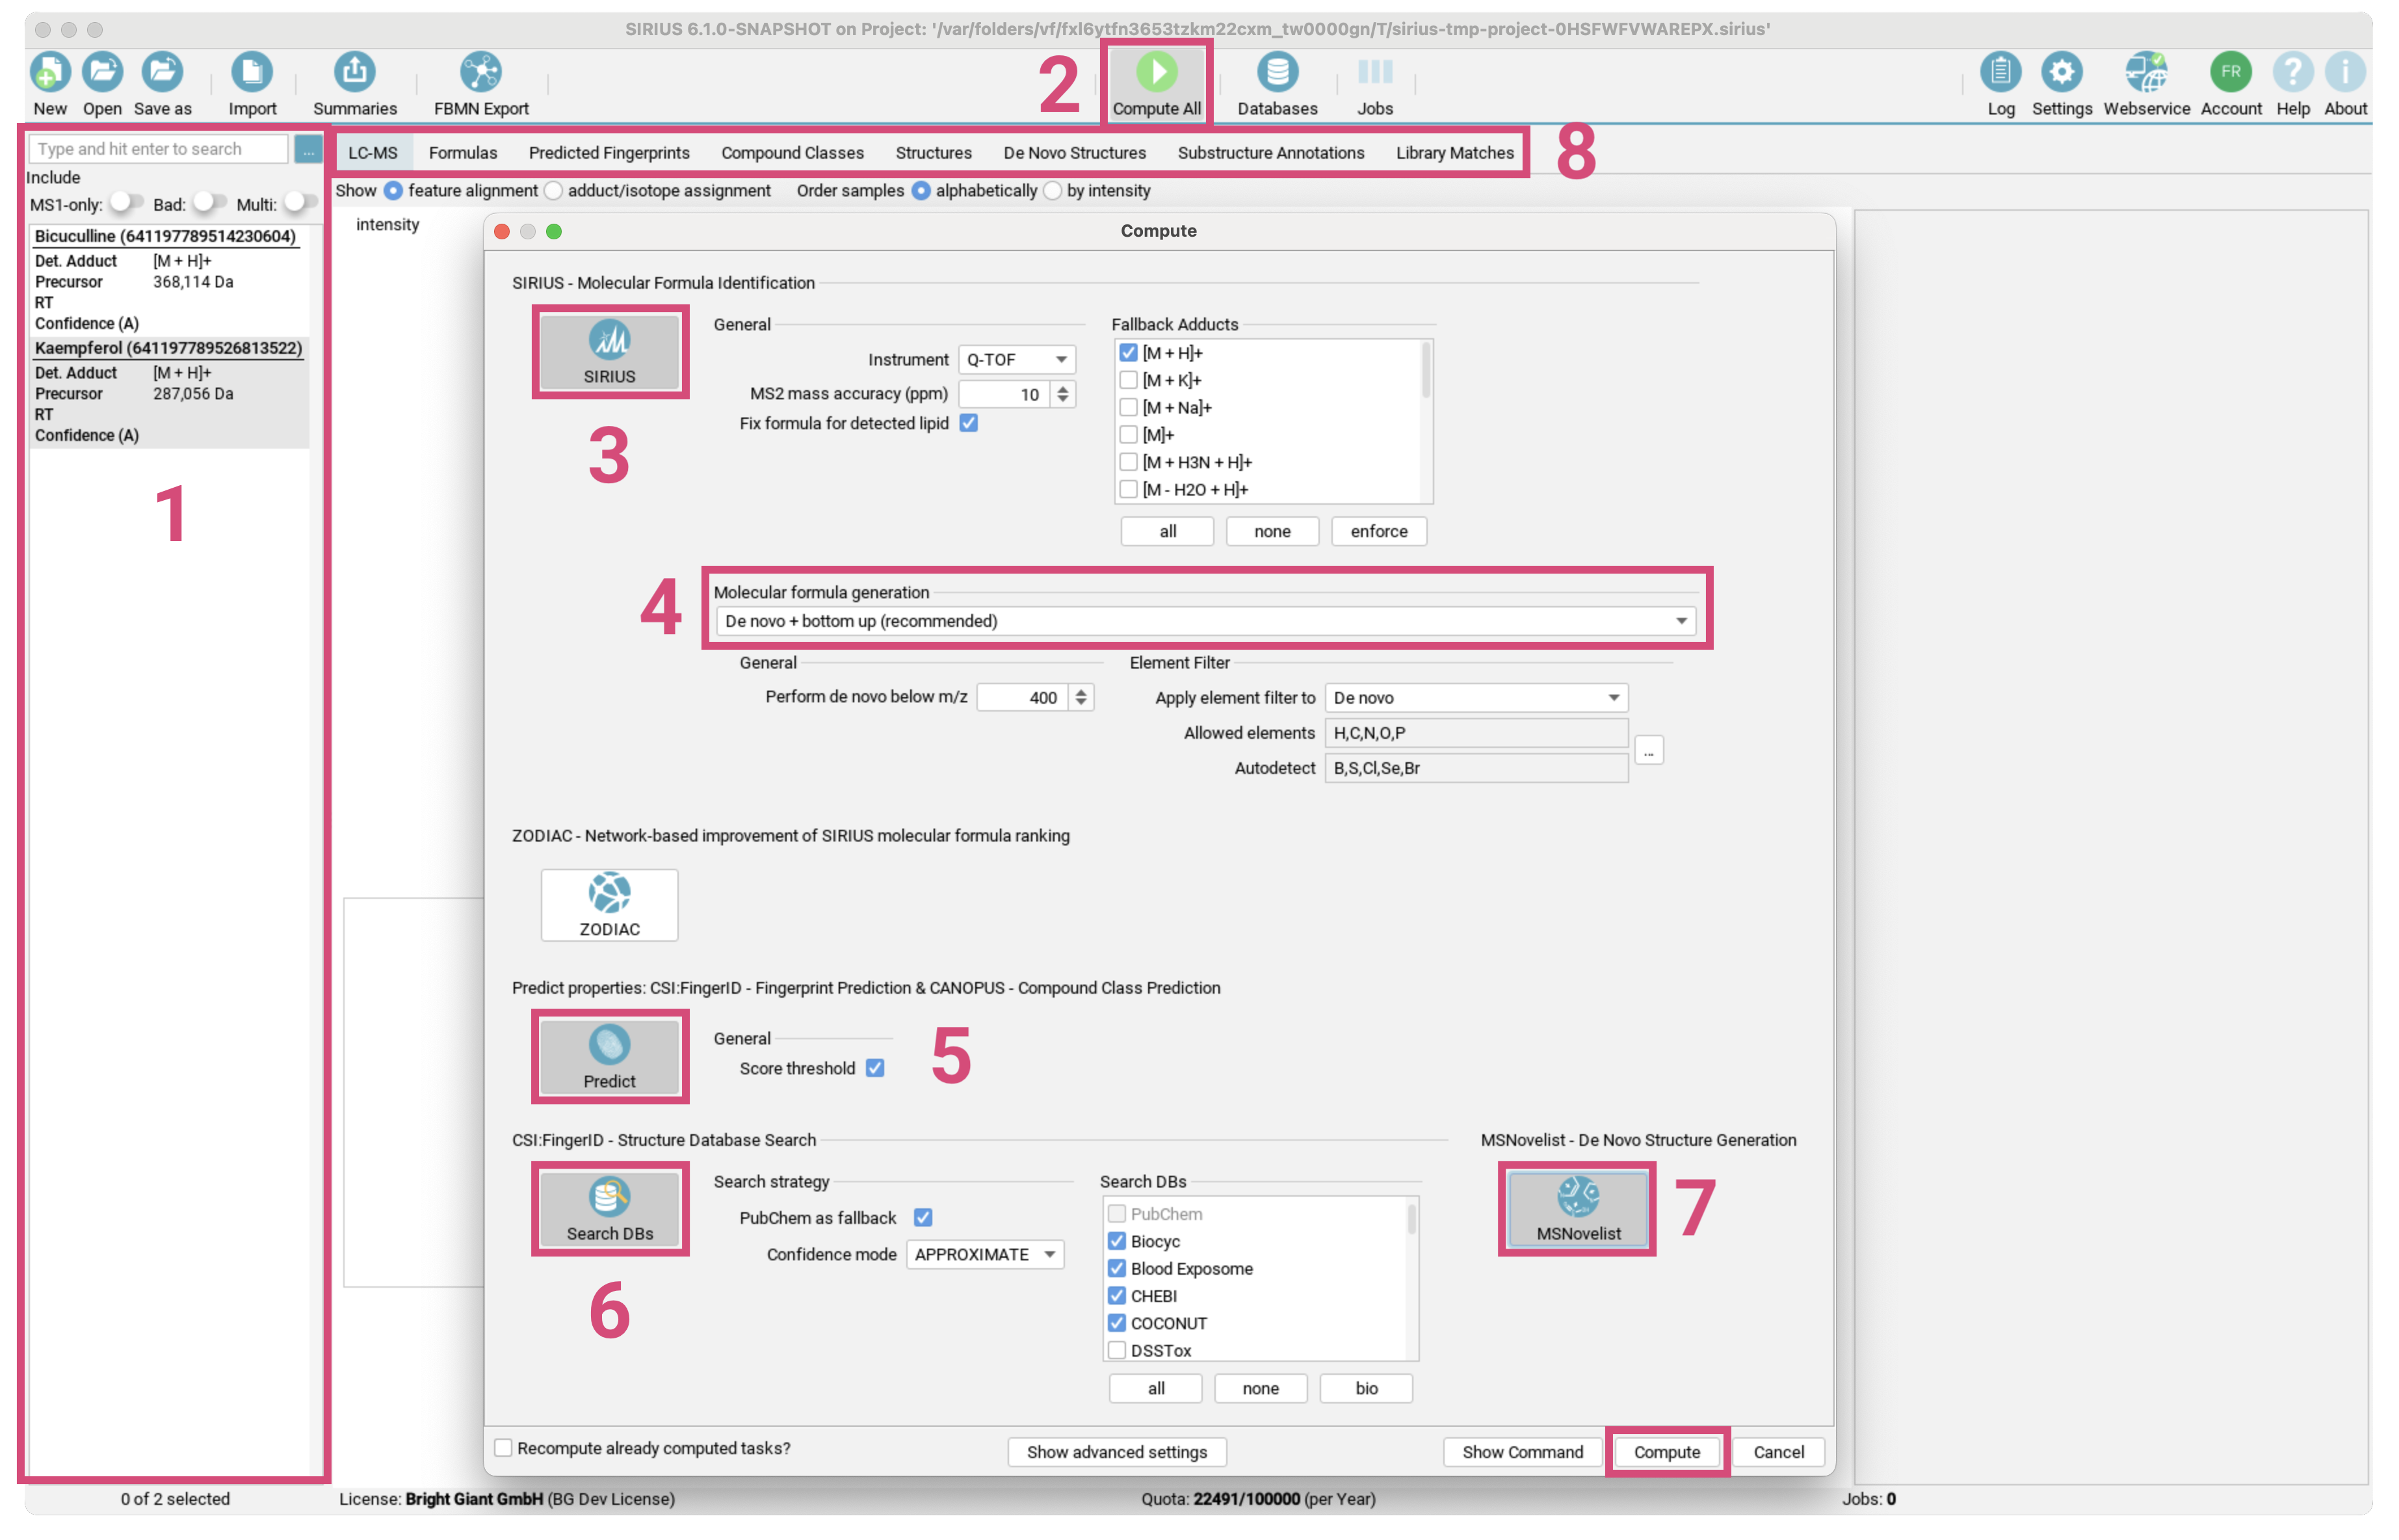The height and width of the screenshot is (1540, 2399).
Task: Select order samples by intensity
Action: tap(1053, 191)
